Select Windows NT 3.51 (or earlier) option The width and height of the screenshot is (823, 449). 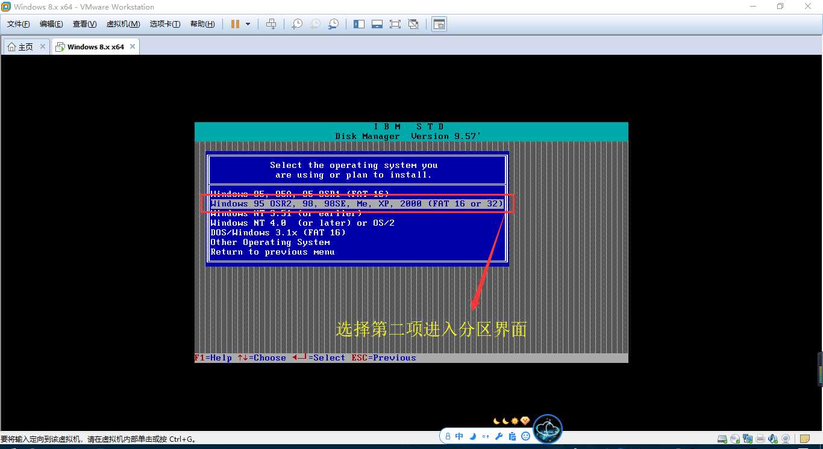286,213
